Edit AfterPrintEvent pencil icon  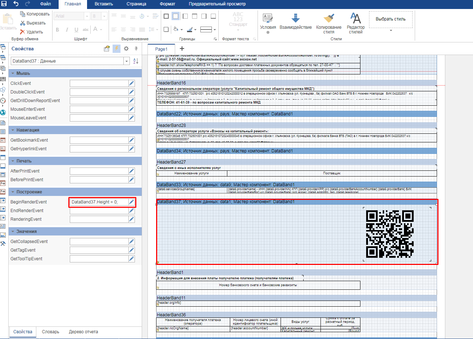pyautogui.click(x=132, y=171)
